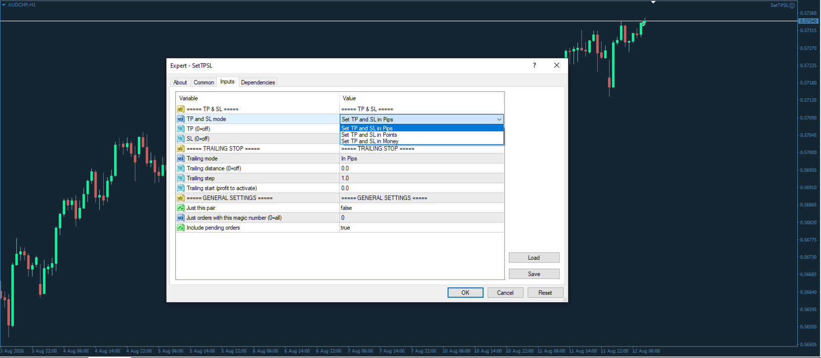The width and height of the screenshot is (821, 358).
Task: Click the TP and SL mode integer icon
Action: coord(181,119)
